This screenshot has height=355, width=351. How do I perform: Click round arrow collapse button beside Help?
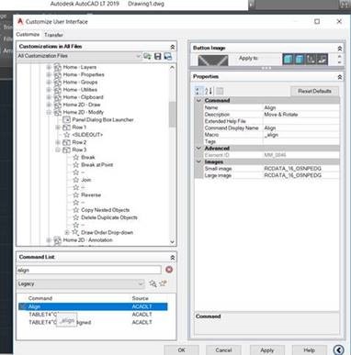point(338,349)
